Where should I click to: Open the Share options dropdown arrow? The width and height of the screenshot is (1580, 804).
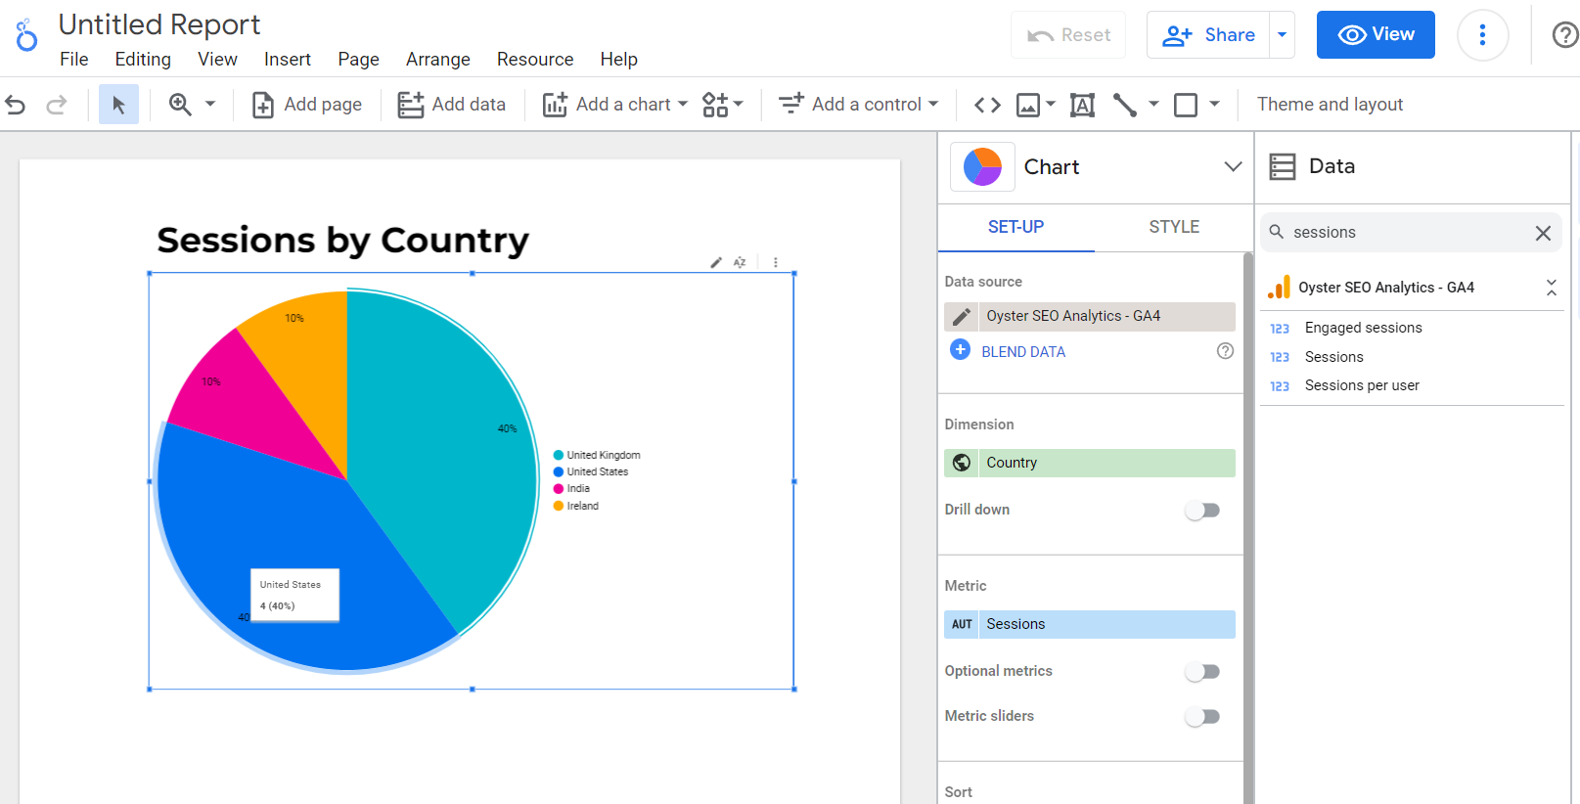[1282, 35]
